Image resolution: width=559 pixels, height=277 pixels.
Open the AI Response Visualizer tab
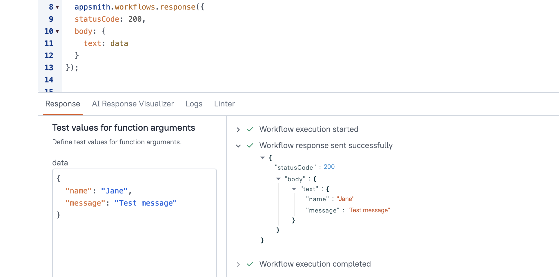[133, 104]
